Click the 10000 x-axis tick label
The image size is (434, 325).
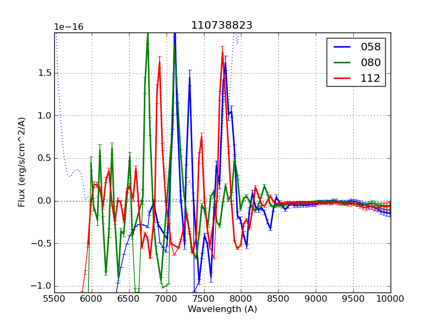click(x=390, y=298)
